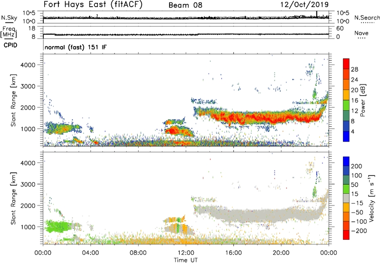Click the '08:00' time axis label
380x263 pixels.
tap(138, 253)
